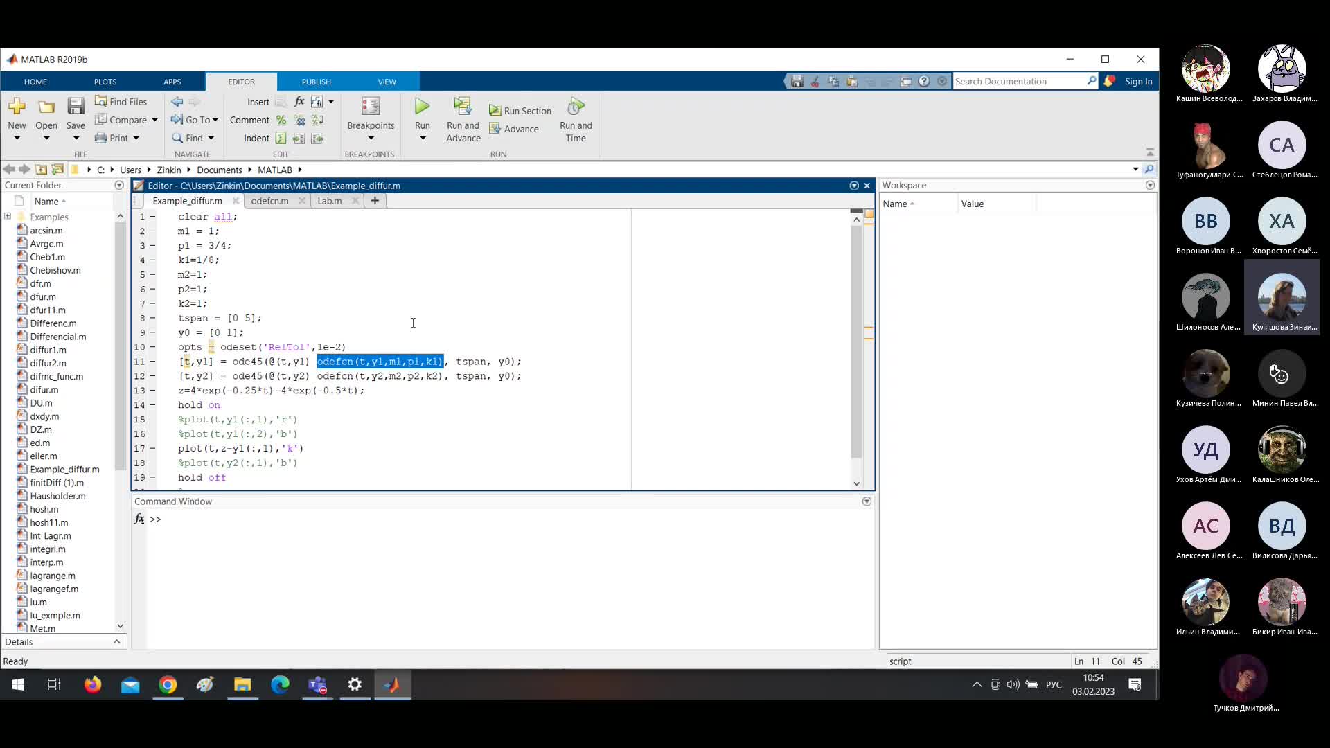This screenshot has height=748, width=1330.
Task: Click the Documents breadcrumb folder
Action: (x=219, y=170)
